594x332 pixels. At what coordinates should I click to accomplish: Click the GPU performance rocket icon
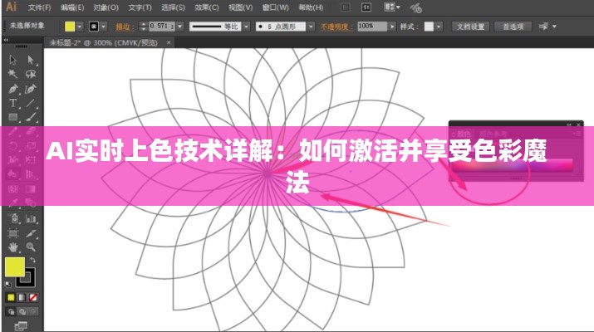416,8
